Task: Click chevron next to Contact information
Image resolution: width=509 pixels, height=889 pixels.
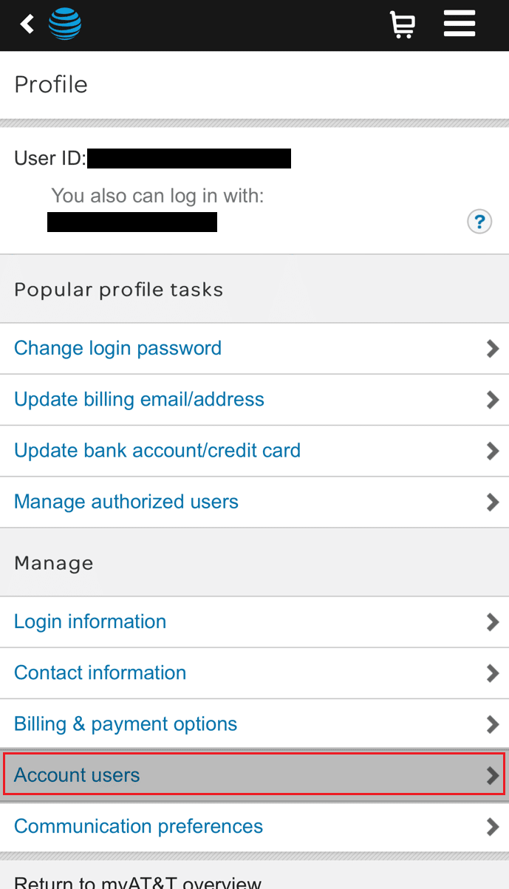Action: click(493, 673)
